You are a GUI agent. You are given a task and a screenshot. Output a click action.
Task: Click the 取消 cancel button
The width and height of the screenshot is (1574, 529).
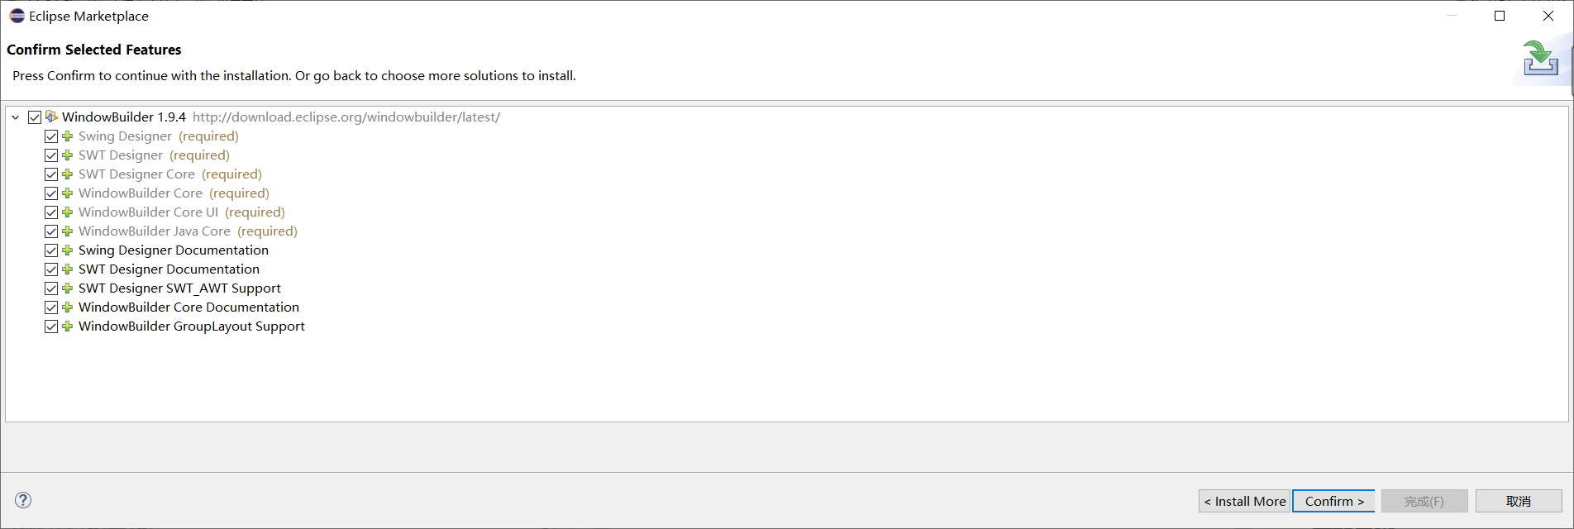tap(1519, 500)
